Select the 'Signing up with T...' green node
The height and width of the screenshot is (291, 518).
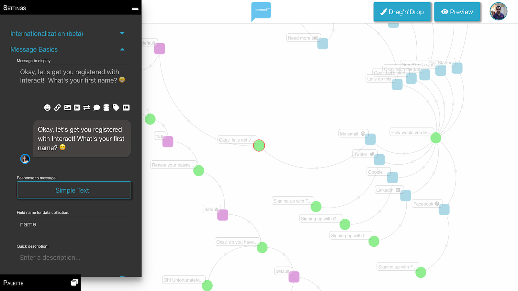(x=316, y=207)
